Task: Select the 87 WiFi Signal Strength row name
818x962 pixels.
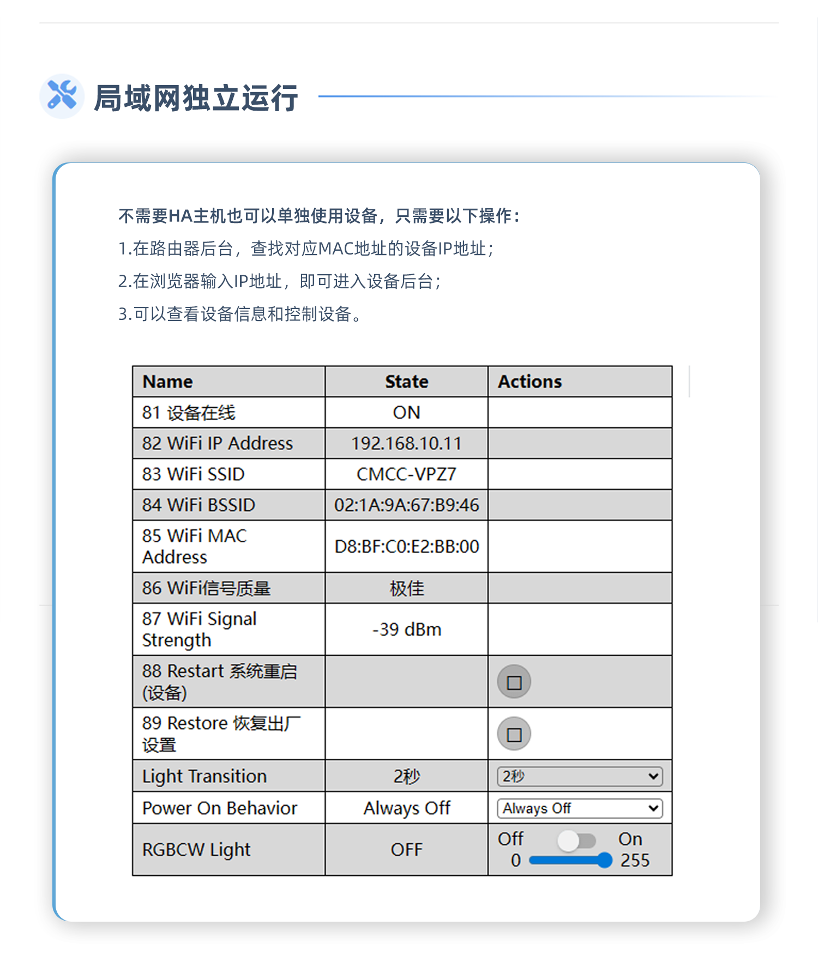Action: (199, 629)
